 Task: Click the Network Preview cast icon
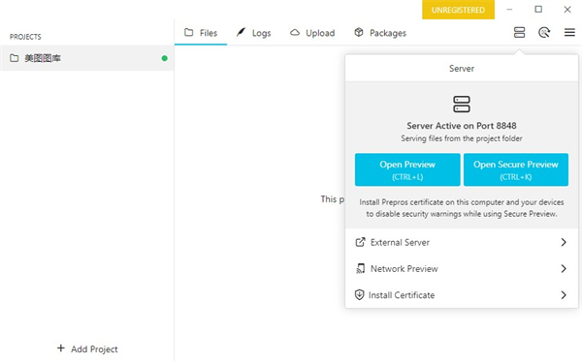(361, 269)
